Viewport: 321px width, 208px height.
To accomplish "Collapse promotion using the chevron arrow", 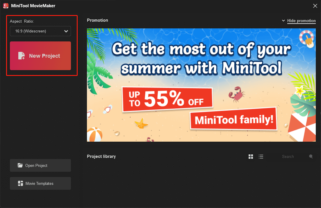I will 283,21.
